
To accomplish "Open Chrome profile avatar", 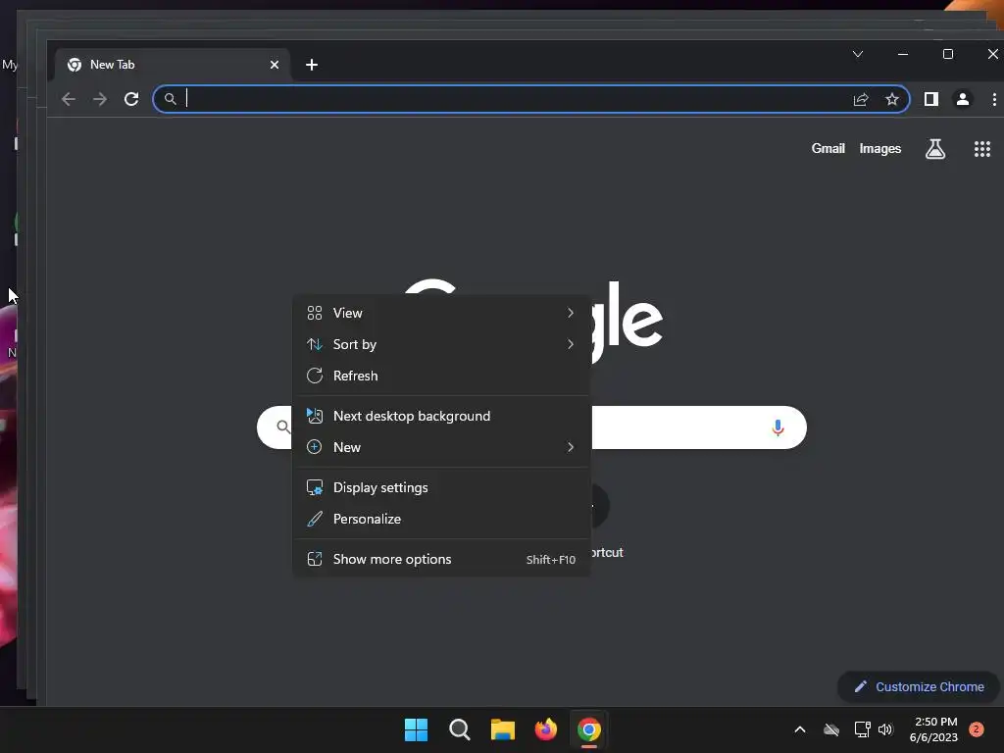I will click(x=963, y=99).
